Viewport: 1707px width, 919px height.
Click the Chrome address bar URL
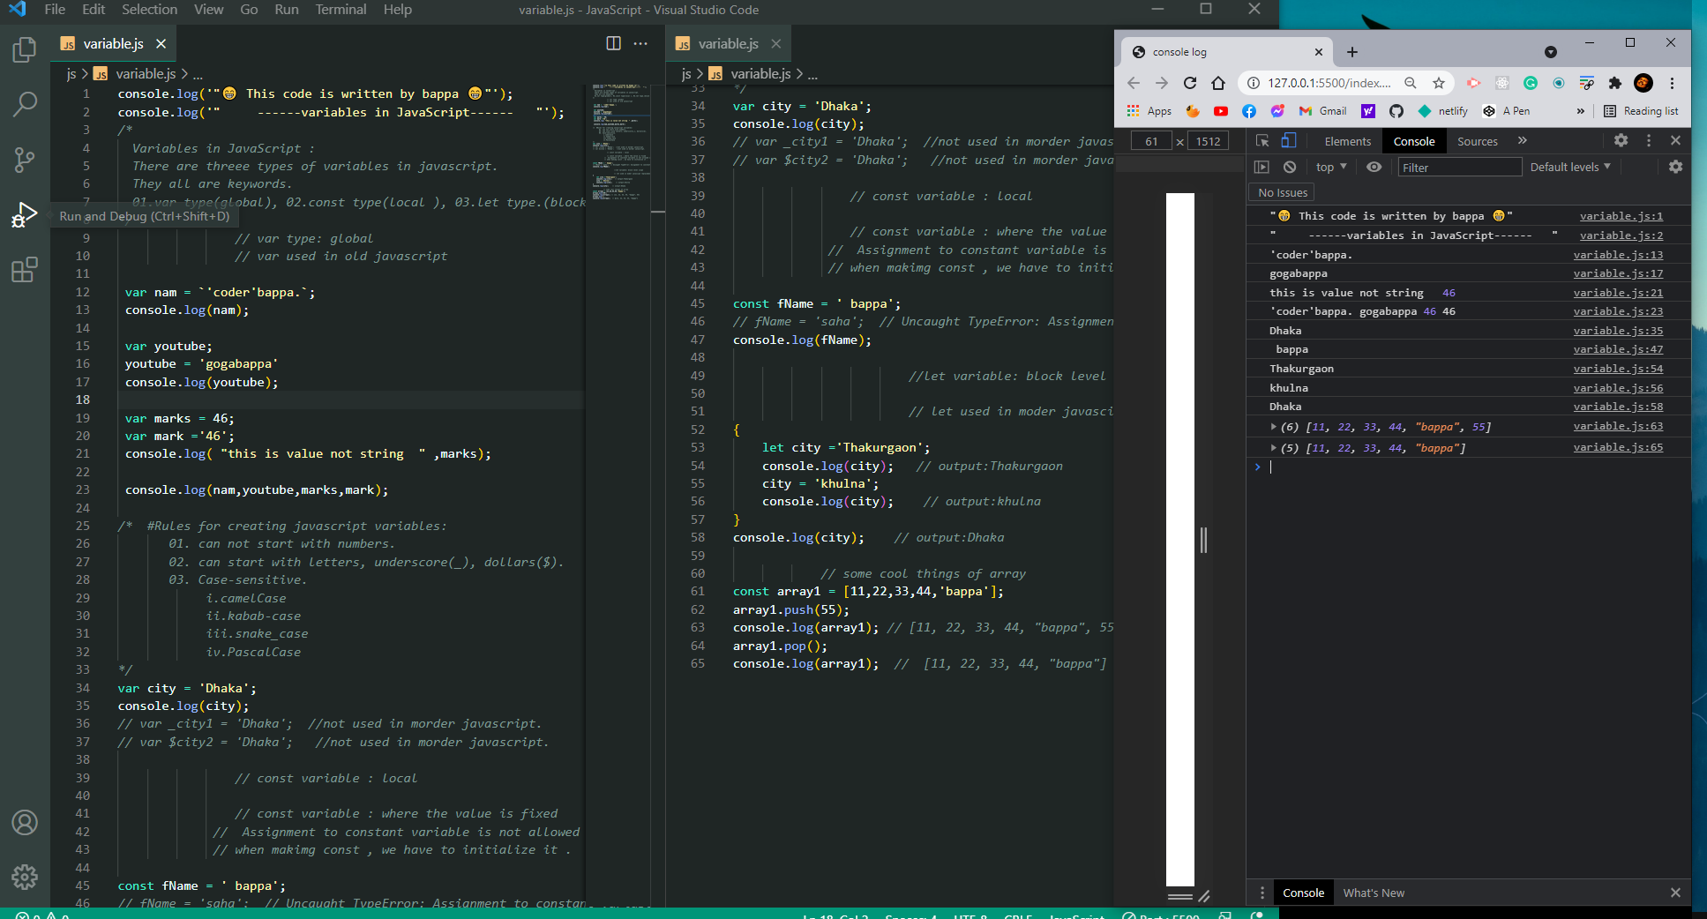(1329, 83)
